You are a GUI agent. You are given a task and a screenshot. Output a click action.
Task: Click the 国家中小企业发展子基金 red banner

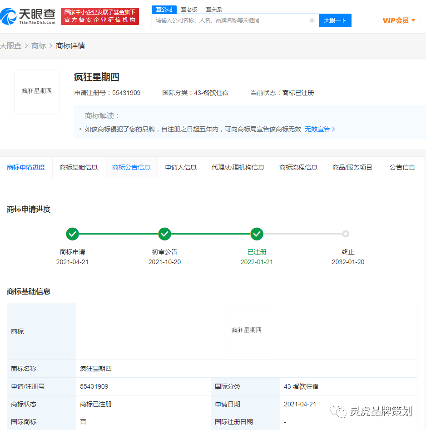100,16
